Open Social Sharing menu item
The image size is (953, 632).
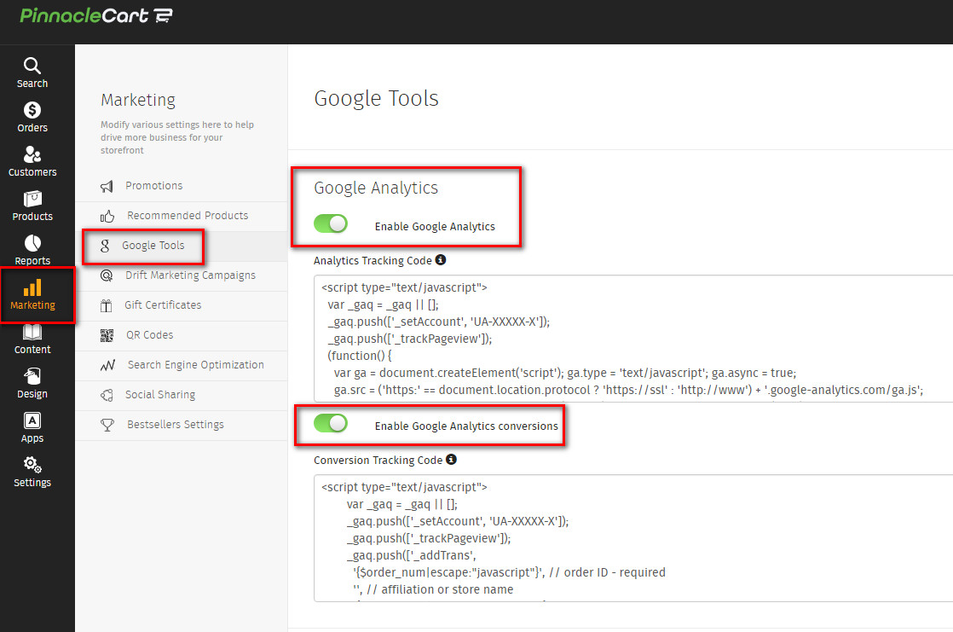tap(181, 395)
